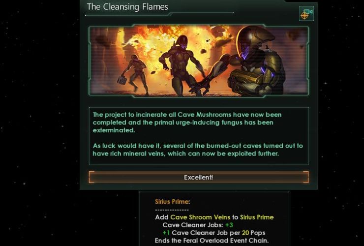The image size is (364, 246).
Task: Click the word Add in the tooltip
Action: [161, 217]
